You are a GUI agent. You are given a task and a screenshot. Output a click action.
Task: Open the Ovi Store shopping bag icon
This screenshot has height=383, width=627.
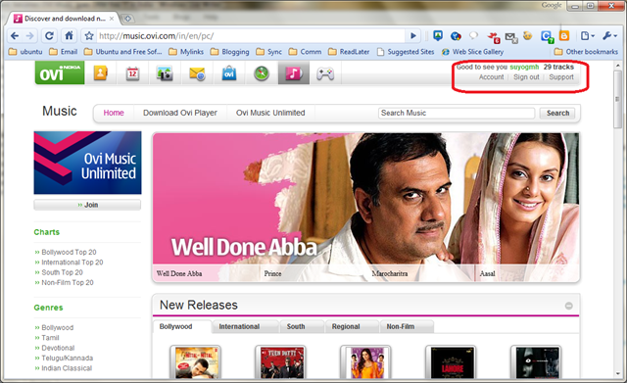coord(229,73)
